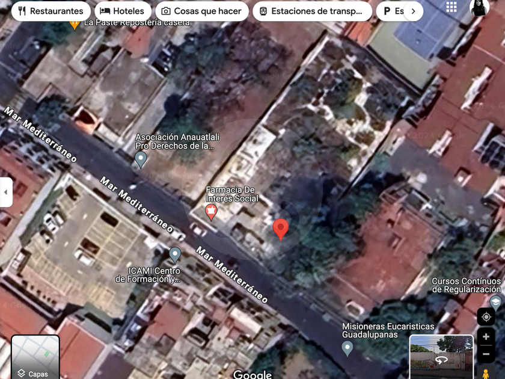Image resolution: width=505 pixels, height=379 pixels.
Task: Switch map layers with Capas thumbnail
Action: (35, 357)
